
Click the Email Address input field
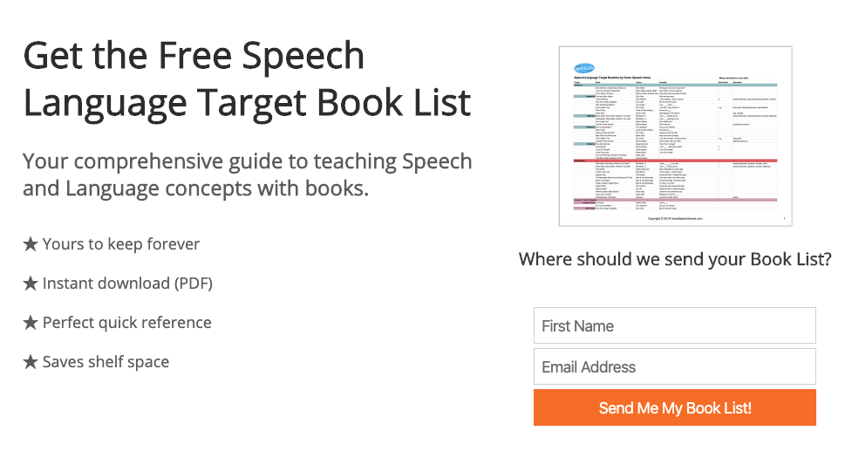[674, 366]
